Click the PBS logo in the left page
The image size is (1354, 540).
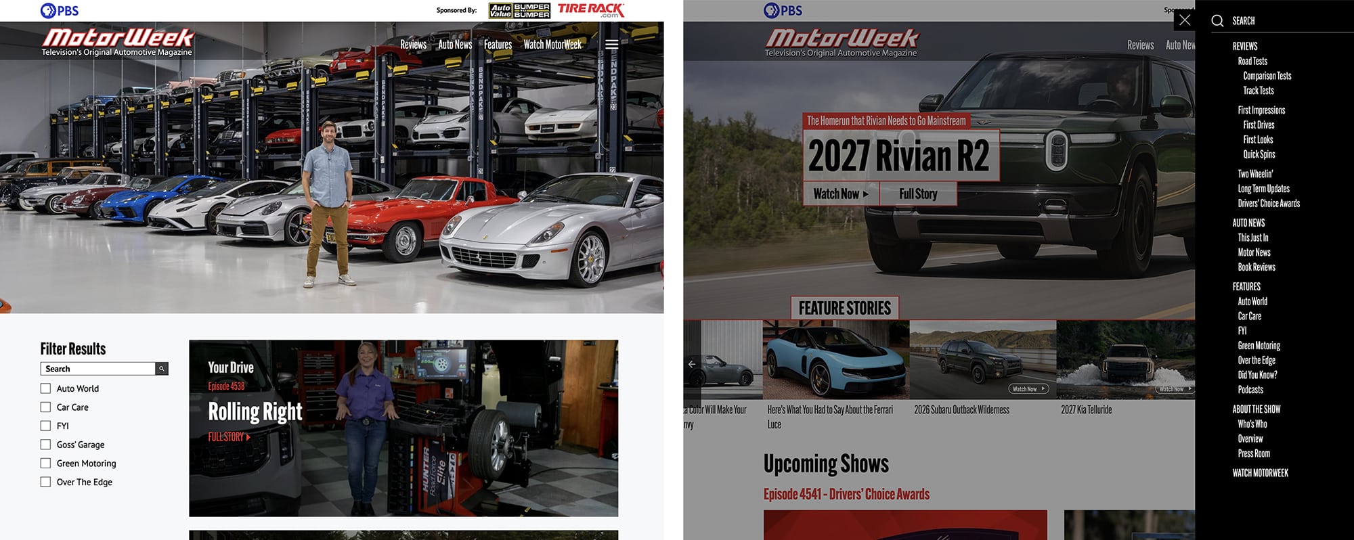[60, 10]
